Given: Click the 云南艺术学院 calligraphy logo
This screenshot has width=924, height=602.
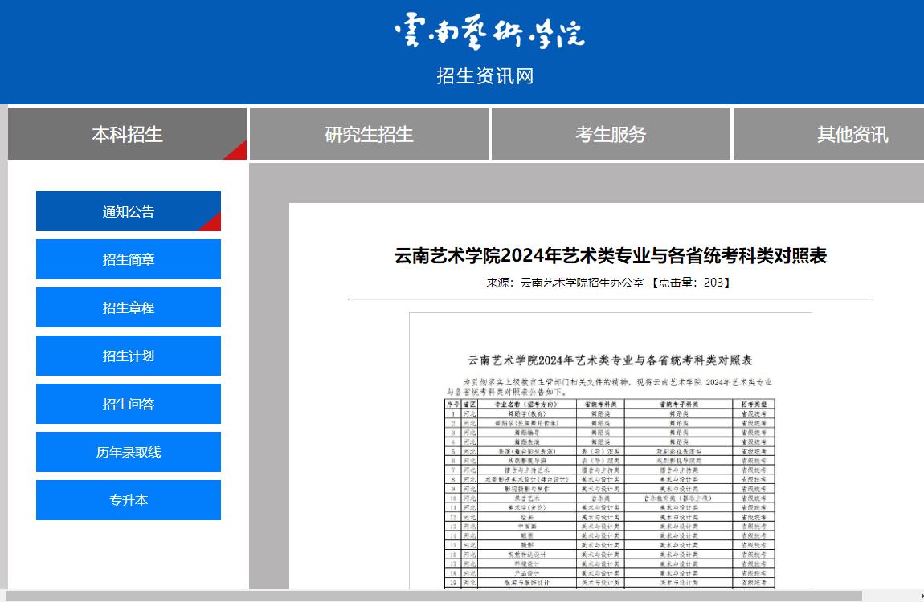Looking at the screenshot, I should pyautogui.click(x=489, y=32).
